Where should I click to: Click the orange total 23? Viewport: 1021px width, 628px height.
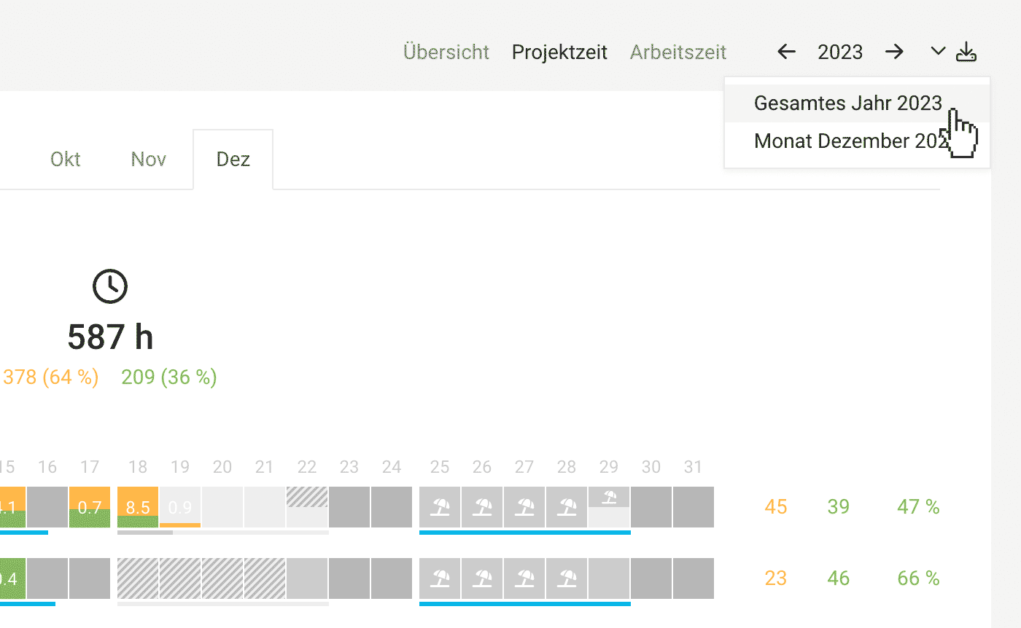(776, 578)
